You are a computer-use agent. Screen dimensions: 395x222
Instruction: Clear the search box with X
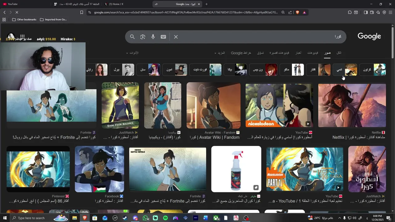(176, 37)
